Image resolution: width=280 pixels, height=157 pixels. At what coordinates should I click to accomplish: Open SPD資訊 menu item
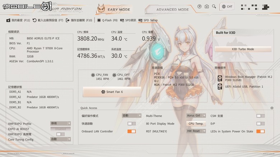pos(128,20)
